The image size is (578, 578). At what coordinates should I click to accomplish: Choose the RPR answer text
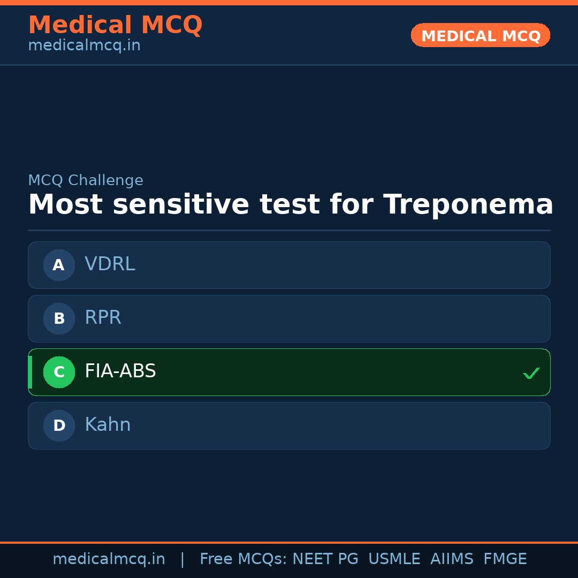pos(103,318)
